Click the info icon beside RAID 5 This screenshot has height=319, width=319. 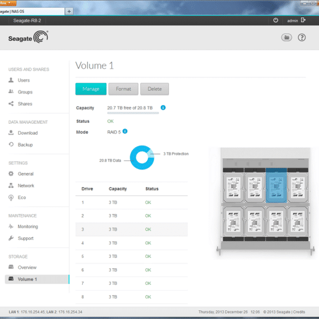tap(125, 131)
